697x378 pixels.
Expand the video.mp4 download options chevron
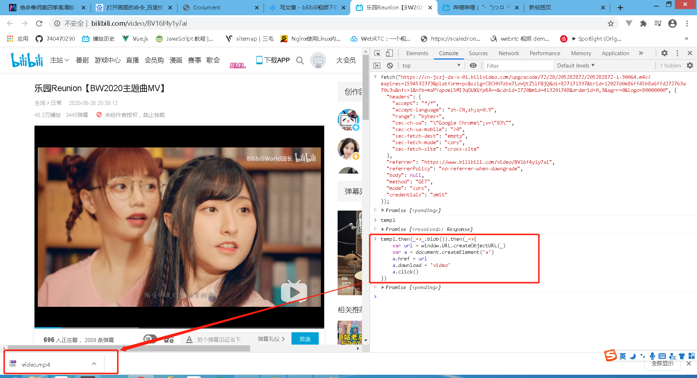coord(94,364)
